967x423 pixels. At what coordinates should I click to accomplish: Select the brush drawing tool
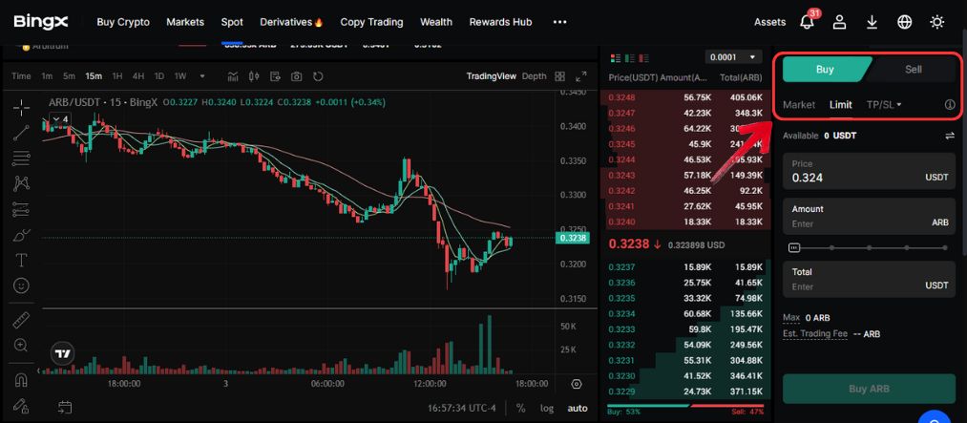[22, 235]
